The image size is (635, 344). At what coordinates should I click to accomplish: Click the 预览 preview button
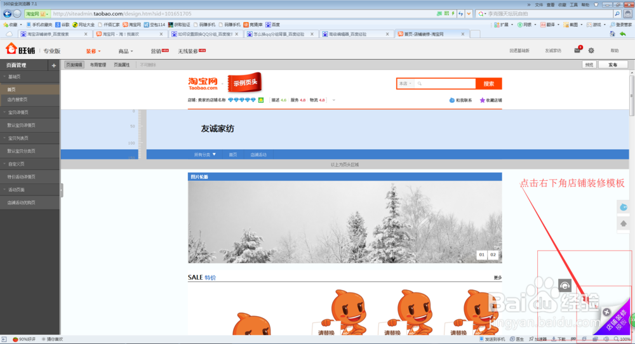pyautogui.click(x=589, y=65)
